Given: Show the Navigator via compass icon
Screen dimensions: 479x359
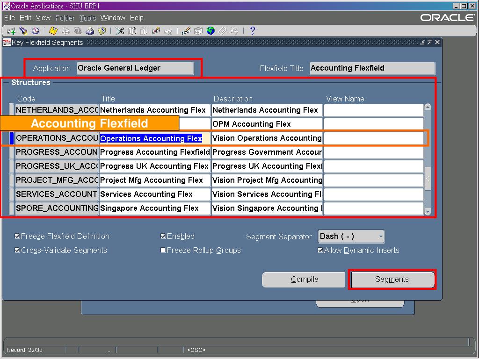Looking at the screenshot, I should [x=36, y=31].
